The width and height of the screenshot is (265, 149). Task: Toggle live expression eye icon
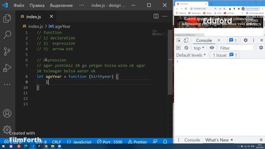(212, 48)
